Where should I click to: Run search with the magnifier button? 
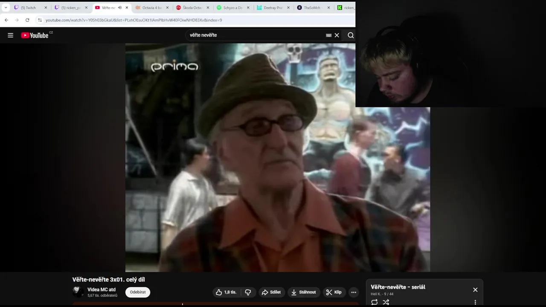tap(351, 35)
